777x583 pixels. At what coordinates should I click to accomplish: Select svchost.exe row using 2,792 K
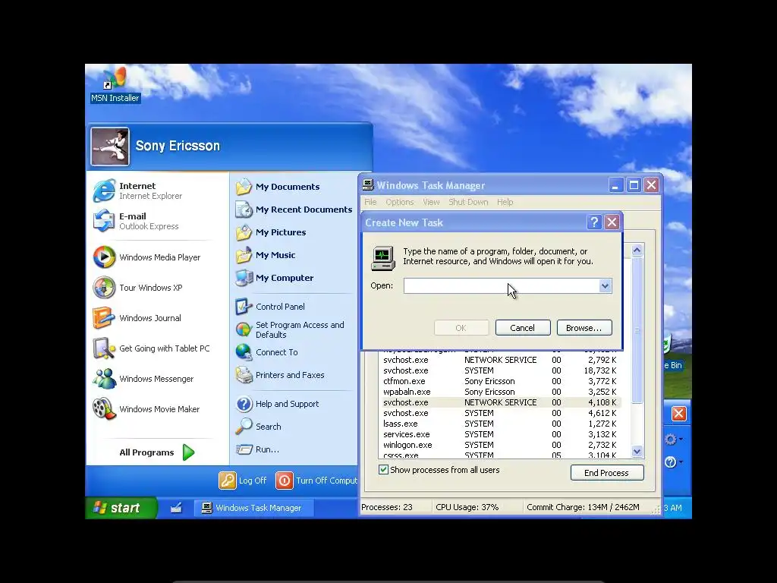(499, 360)
